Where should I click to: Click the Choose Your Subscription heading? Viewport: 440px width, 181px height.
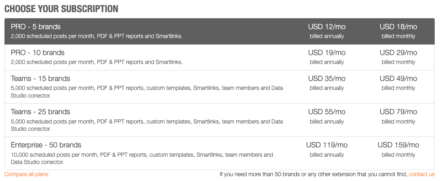point(61,9)
